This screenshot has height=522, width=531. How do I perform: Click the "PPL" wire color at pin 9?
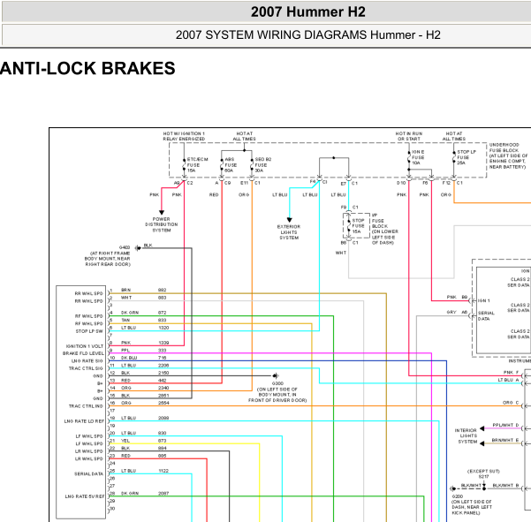(x=125, y=350)
